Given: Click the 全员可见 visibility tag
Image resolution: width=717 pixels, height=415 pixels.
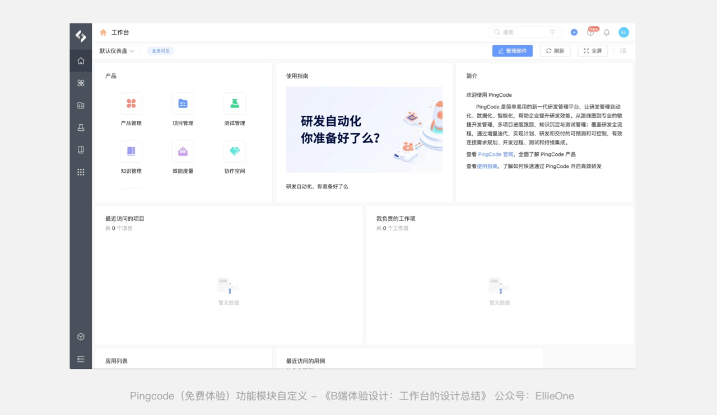Looking at the screenshot, I should (161, 51).
